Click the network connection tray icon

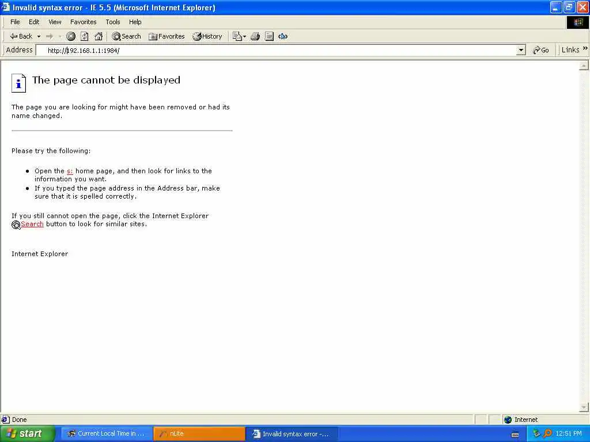point(536,434)
